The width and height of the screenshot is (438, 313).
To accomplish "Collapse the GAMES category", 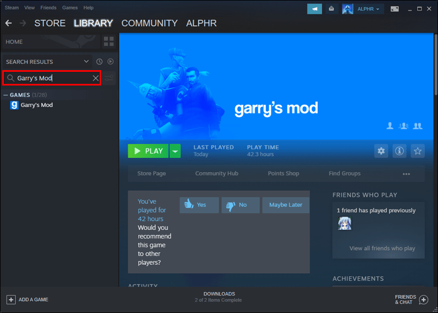I will pos(5,95).
